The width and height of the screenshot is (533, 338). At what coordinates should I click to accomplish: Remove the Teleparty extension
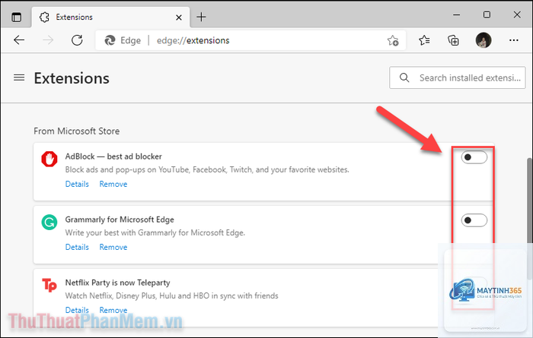113,310
